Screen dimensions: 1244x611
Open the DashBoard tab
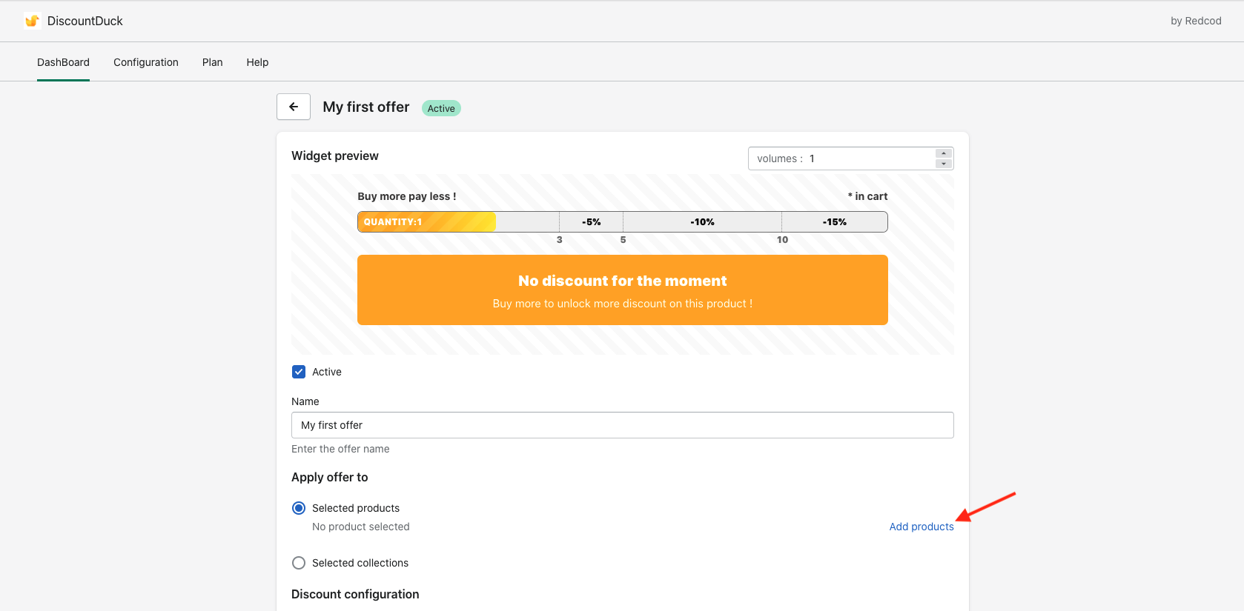[63, 62]
